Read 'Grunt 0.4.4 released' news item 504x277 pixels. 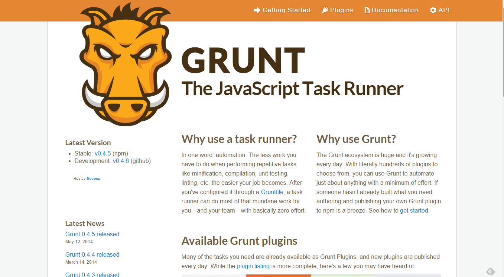pos(92,254)
